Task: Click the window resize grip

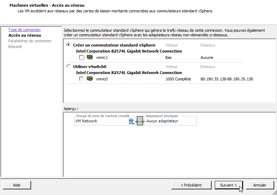Action: coord(275,193)
